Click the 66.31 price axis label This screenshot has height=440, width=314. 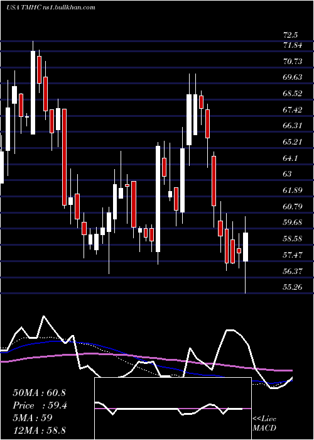(x=293, y=126)
